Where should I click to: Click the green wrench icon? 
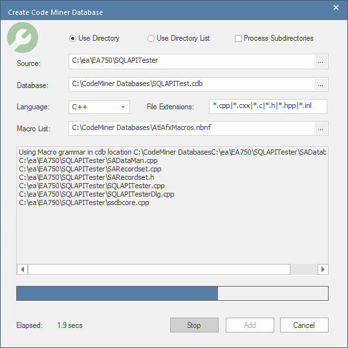click(x=23, y=38)
